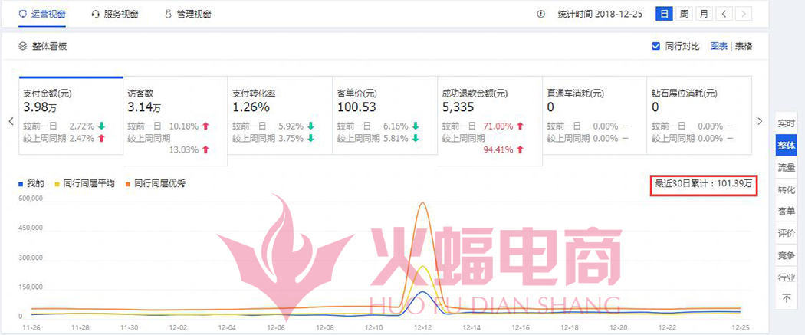Jump to 转化 section in sidebar

point(786,189)
